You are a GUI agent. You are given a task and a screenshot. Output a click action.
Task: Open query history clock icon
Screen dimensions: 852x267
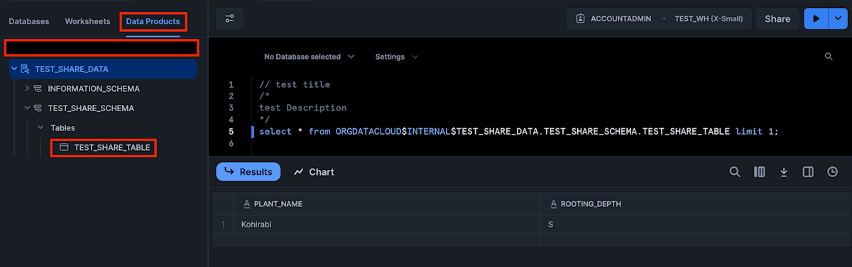pos(832,172)
